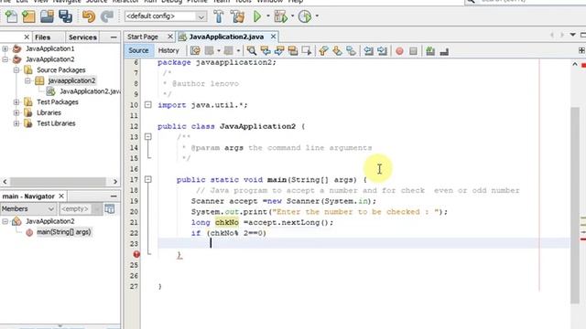Toggle Rectangular Selection mode
586x329 pixels.
point(307,51)
